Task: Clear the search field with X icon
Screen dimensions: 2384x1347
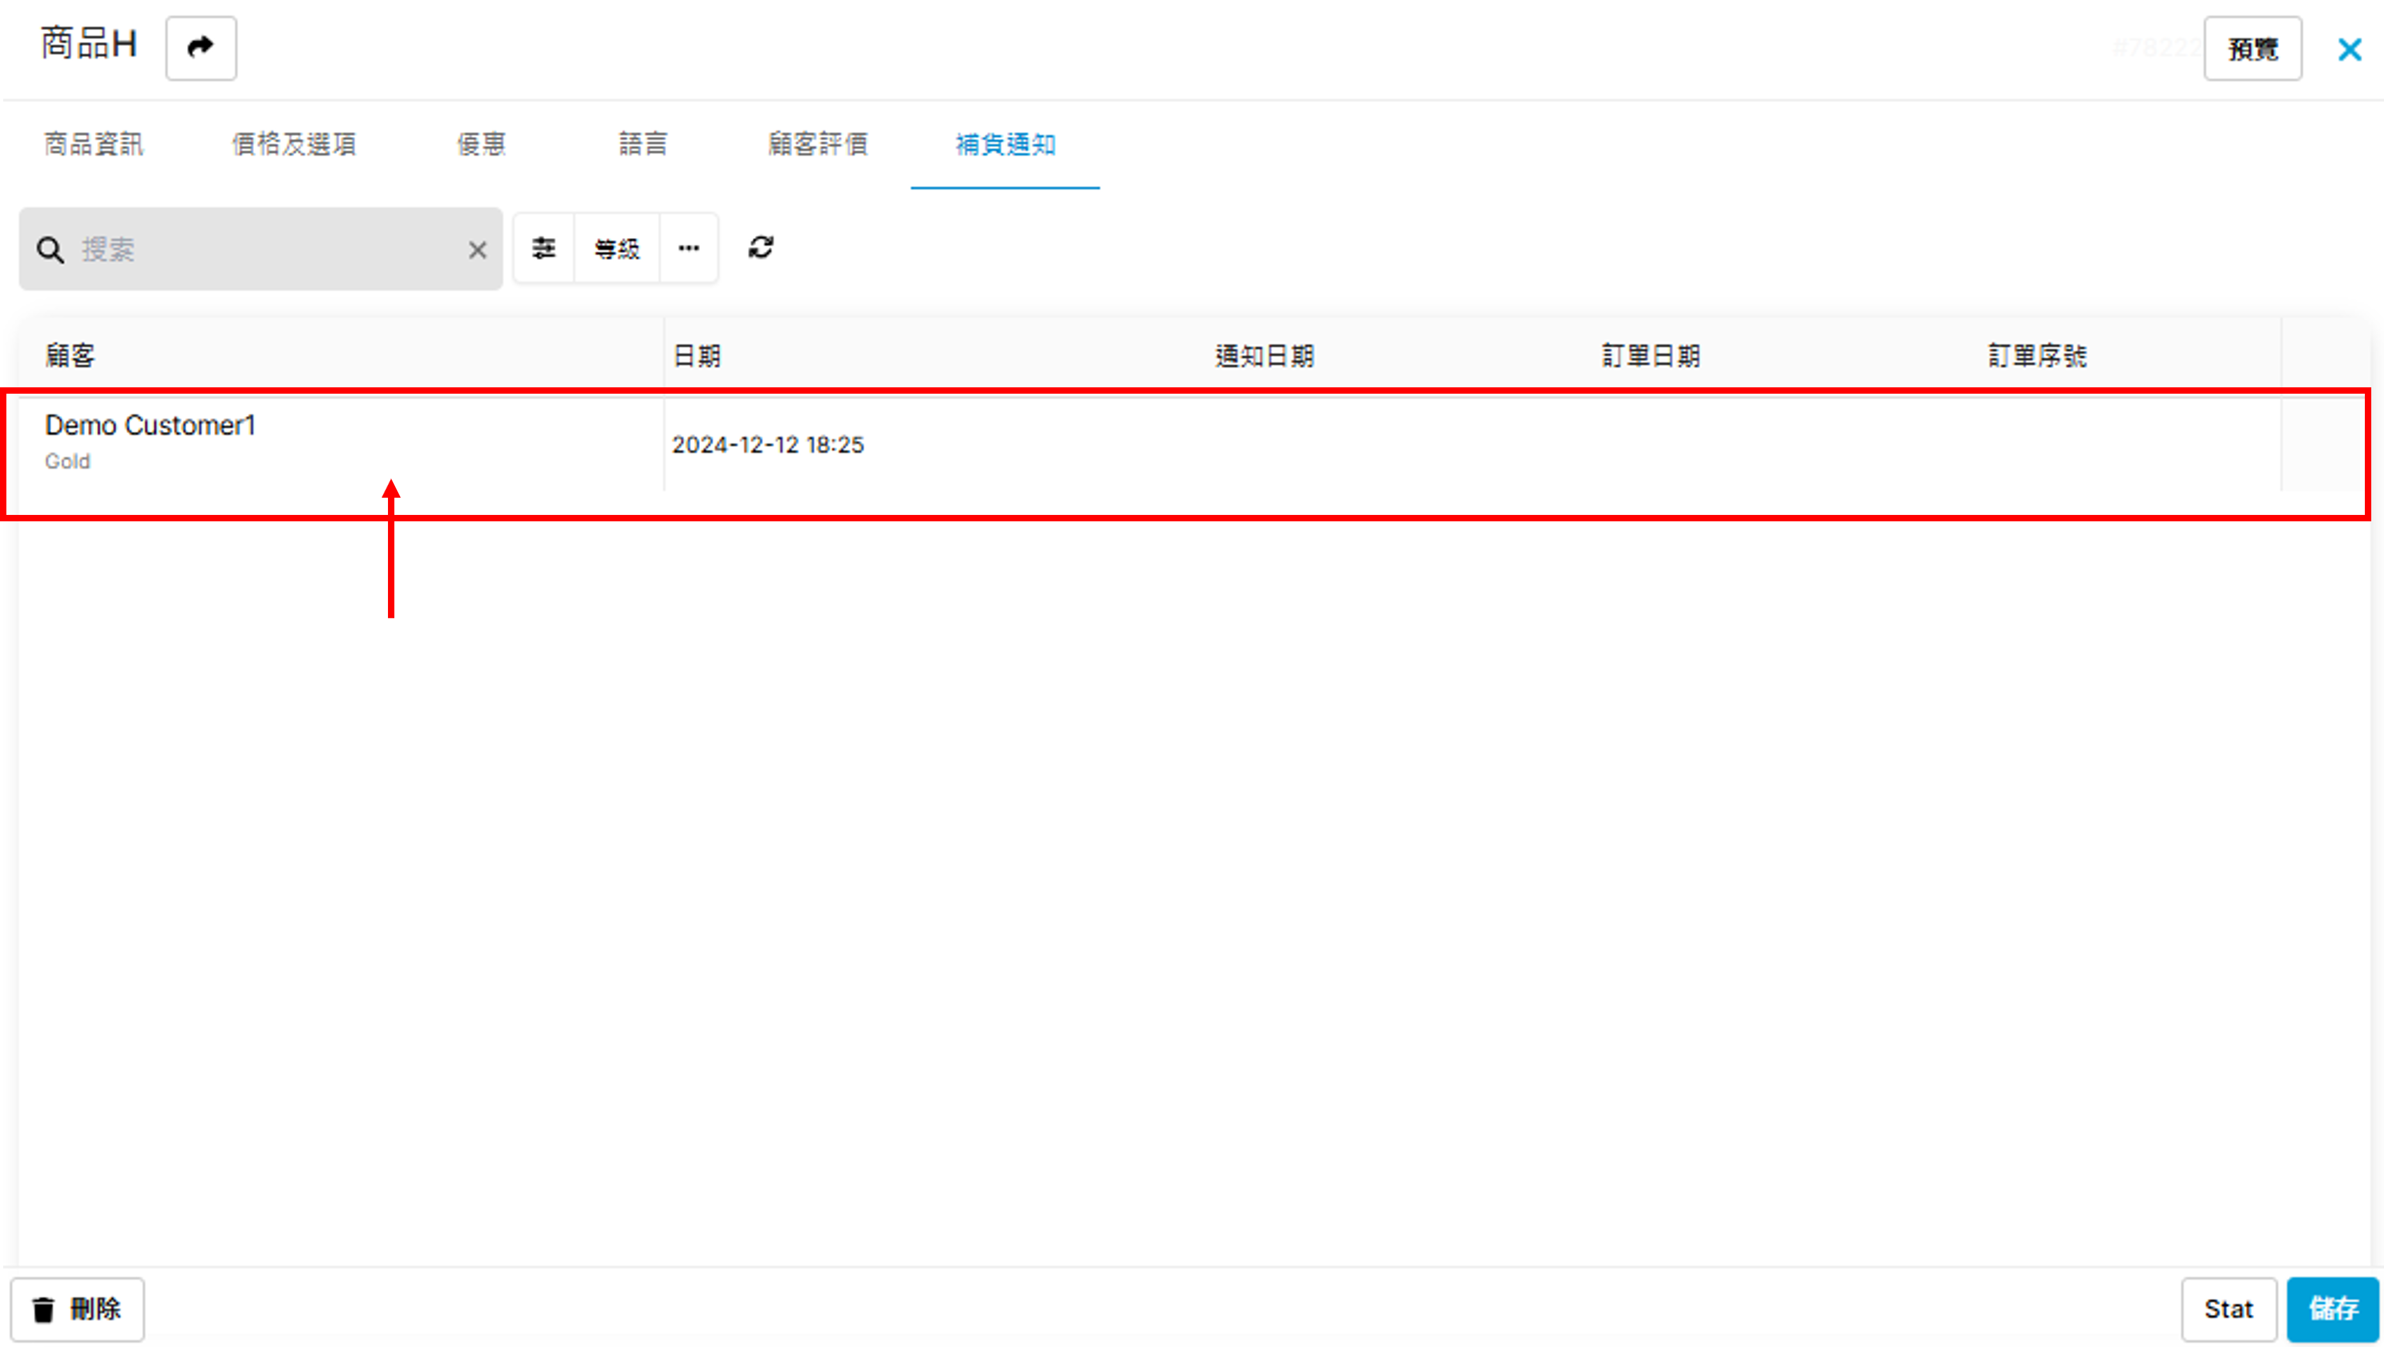Action: pos(477,249)
